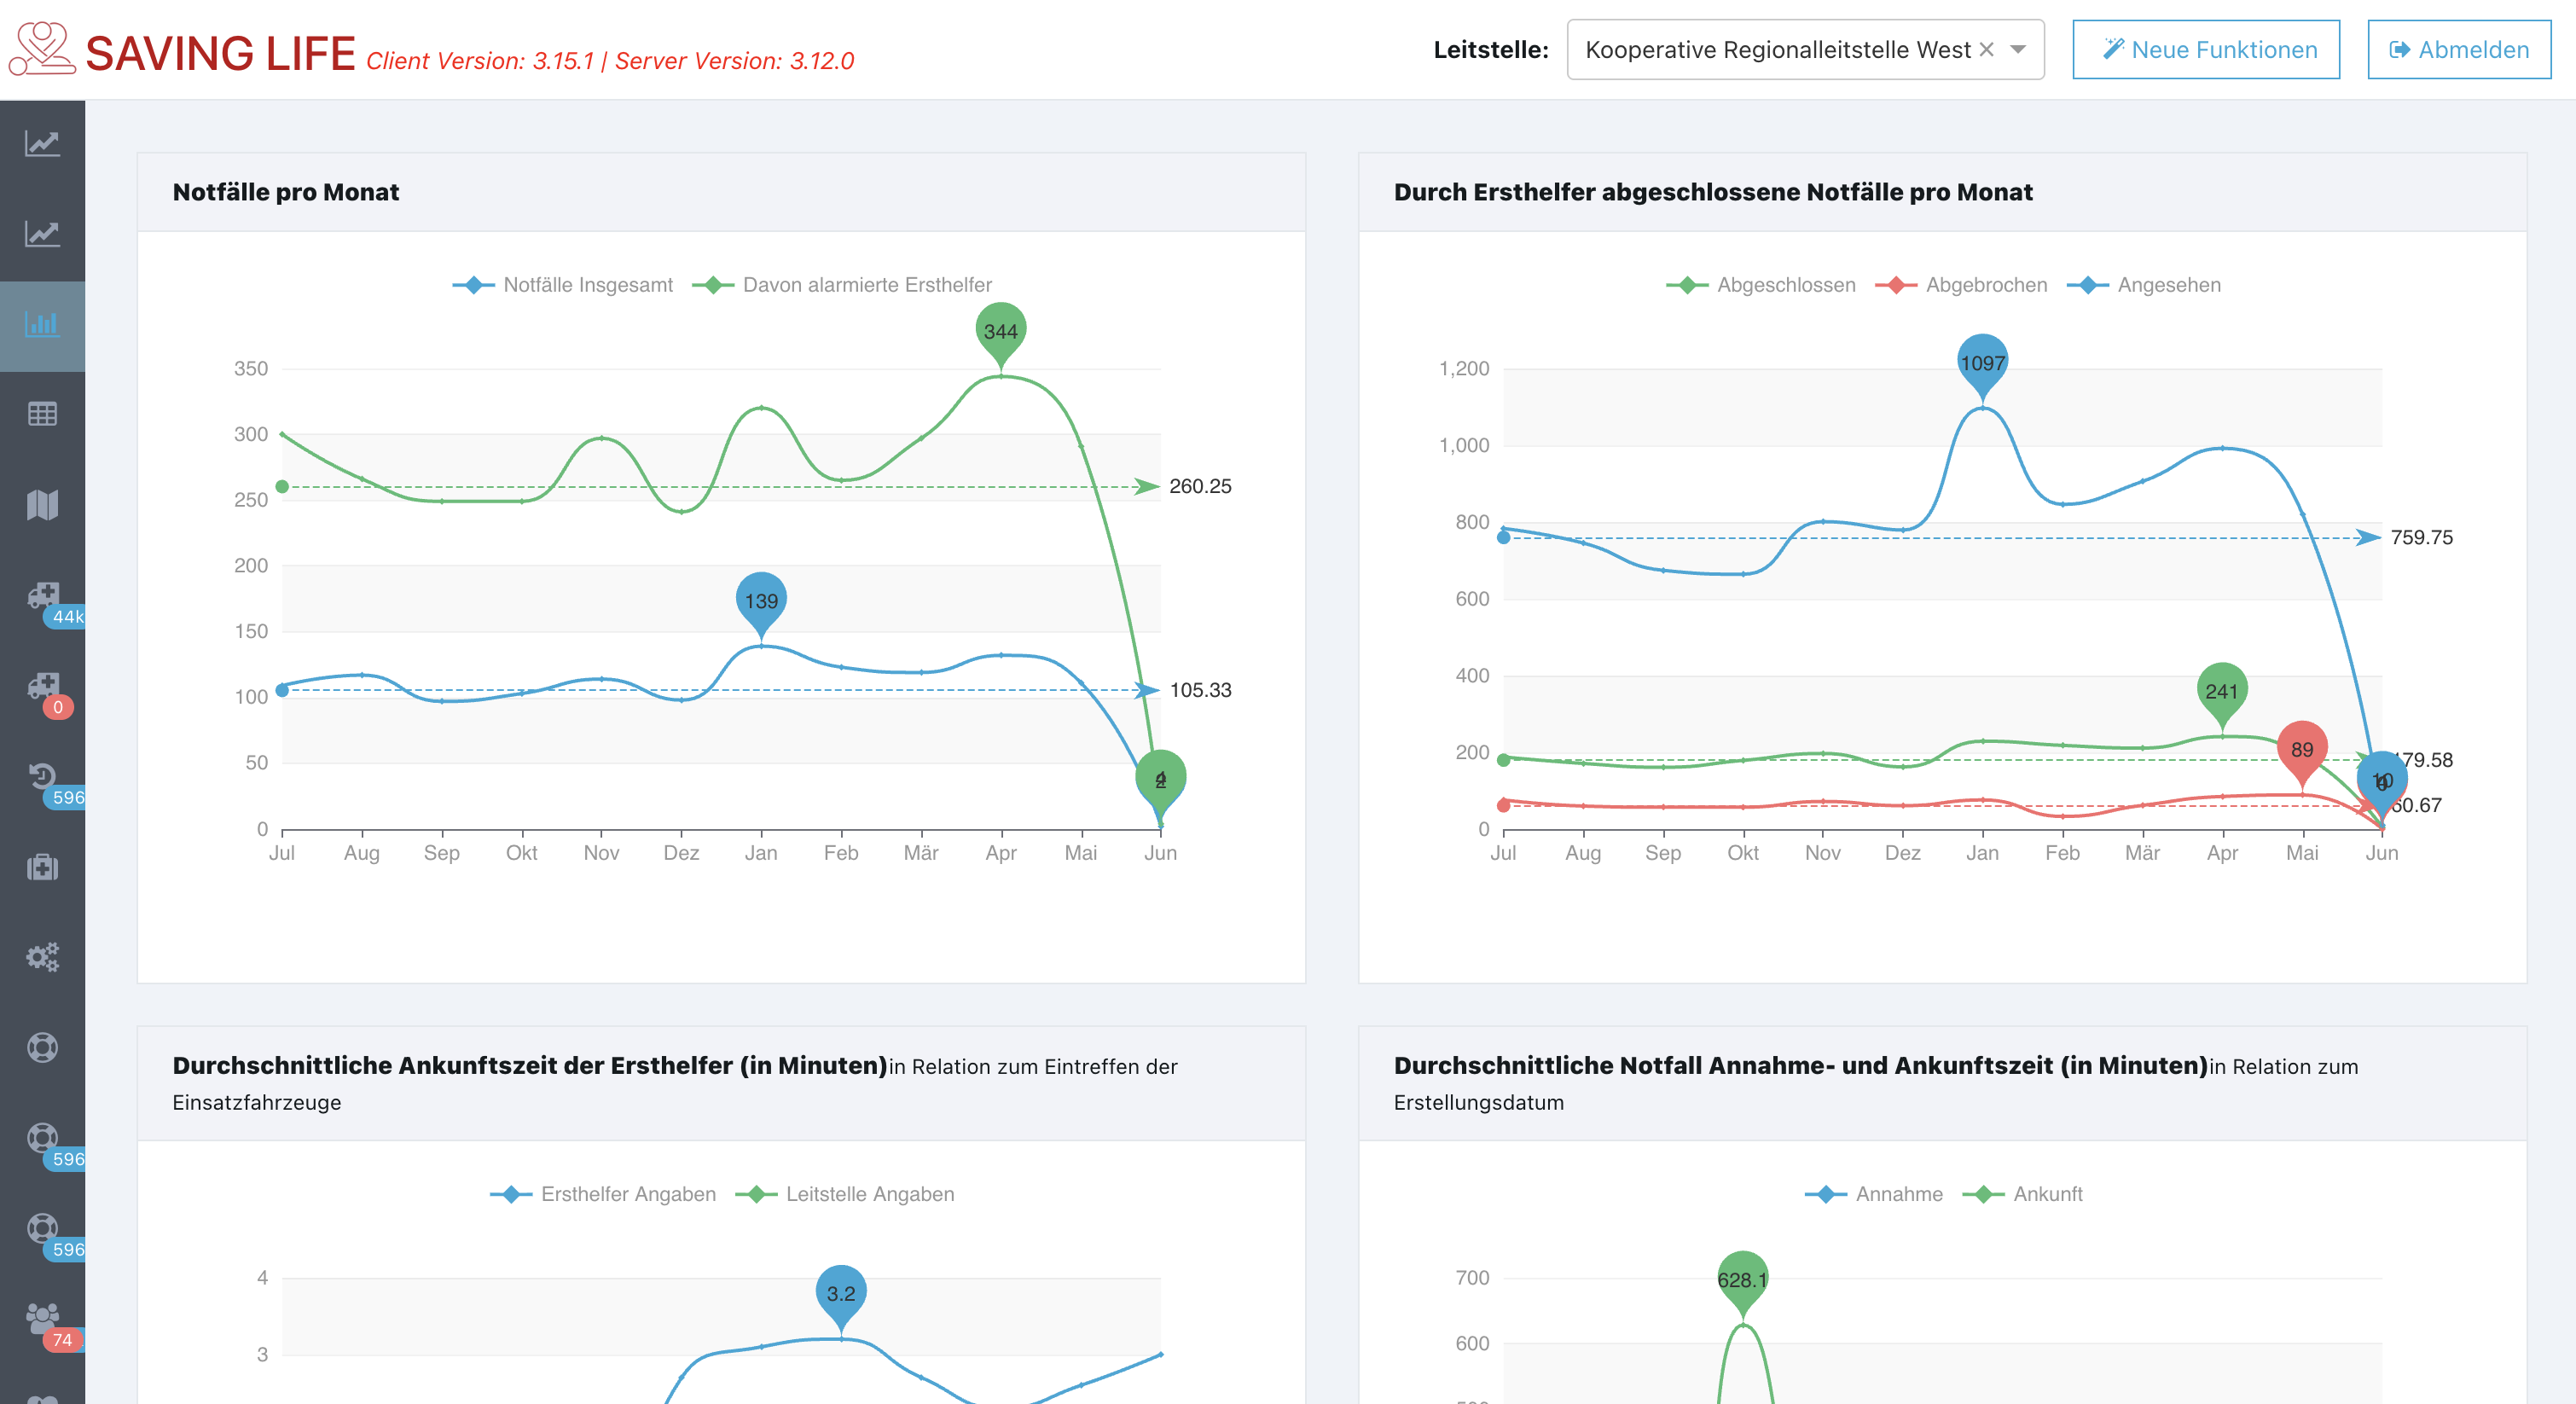
Task: Click the green average-line start dot near 260.25 line
Action: click(282, 487)
